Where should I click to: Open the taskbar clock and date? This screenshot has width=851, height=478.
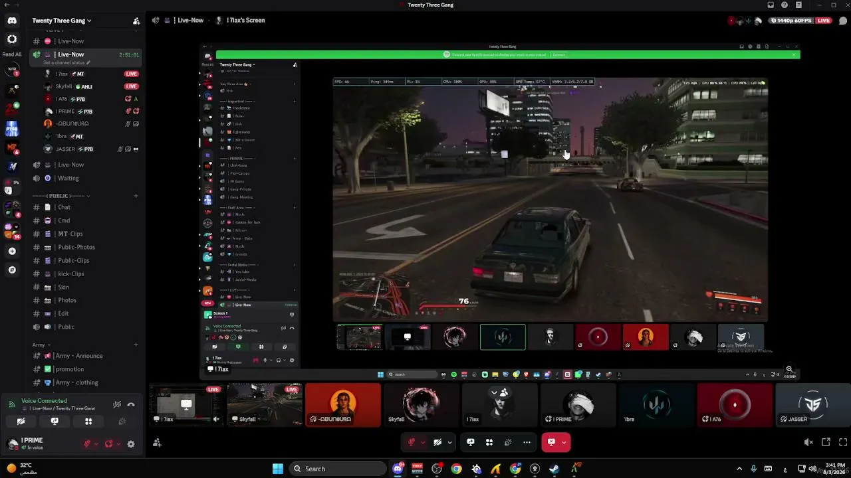pos(834,469)
